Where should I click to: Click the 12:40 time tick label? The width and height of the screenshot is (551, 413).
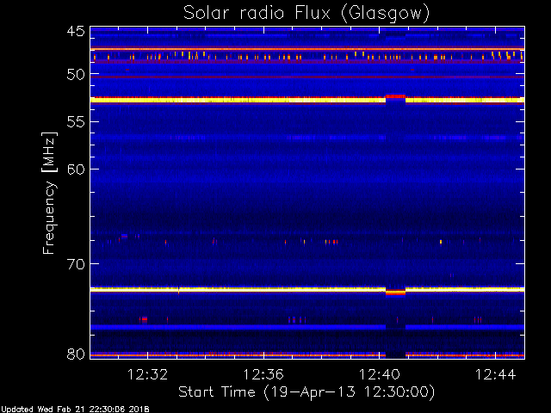click(x=380, y=374)
